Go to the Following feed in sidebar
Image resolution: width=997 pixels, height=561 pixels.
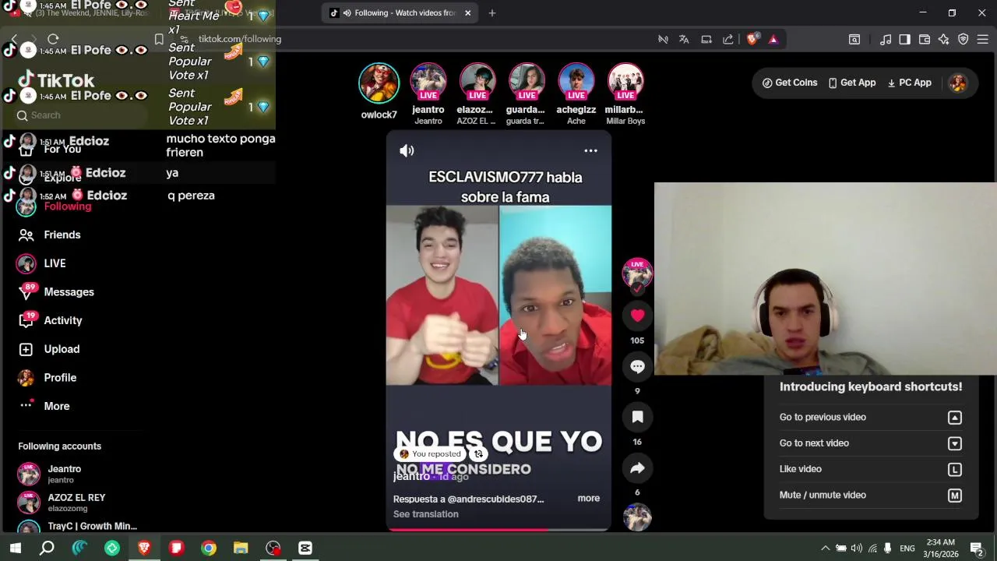(69, 206)
